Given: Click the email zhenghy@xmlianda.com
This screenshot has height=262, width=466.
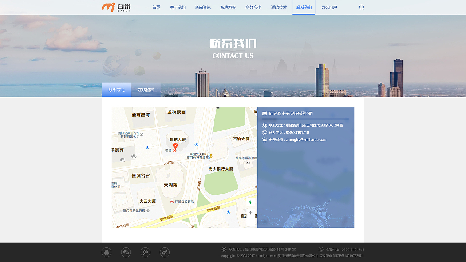Looking at the screenshot, I should pyautogui.click(x=306, y=140).
